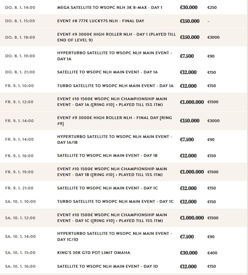Open Turbo Satellite Main Event Day 1C
248x275 pixels.
115,202
